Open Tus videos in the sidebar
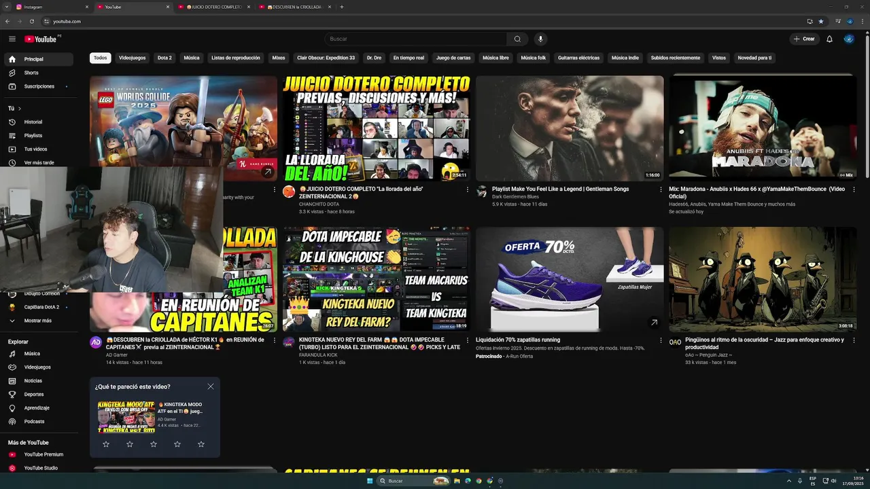Image resolution: width=870 pixels, height=489 pixels. 38,149
